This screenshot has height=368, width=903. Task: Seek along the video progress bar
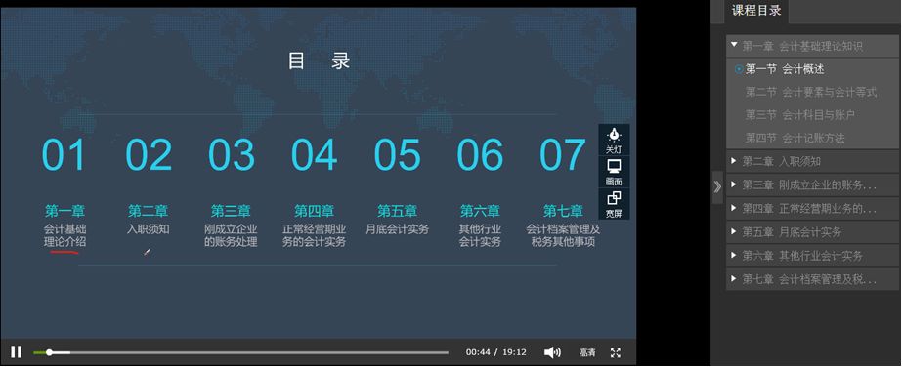(240, 352)
